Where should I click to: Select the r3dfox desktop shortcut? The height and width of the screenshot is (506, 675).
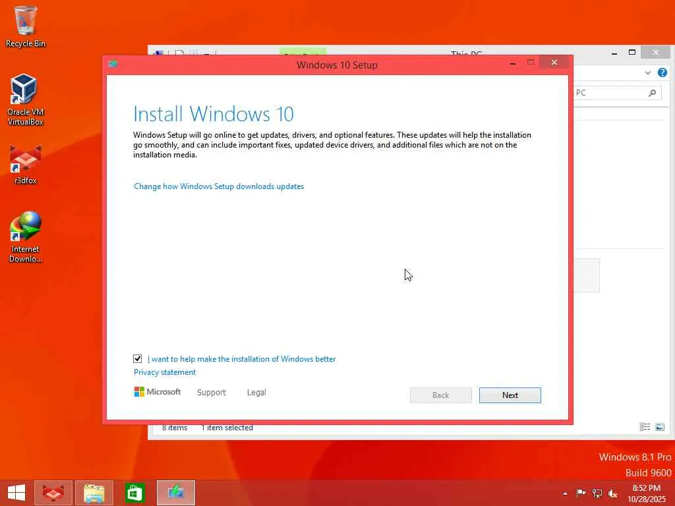(26, 165)
